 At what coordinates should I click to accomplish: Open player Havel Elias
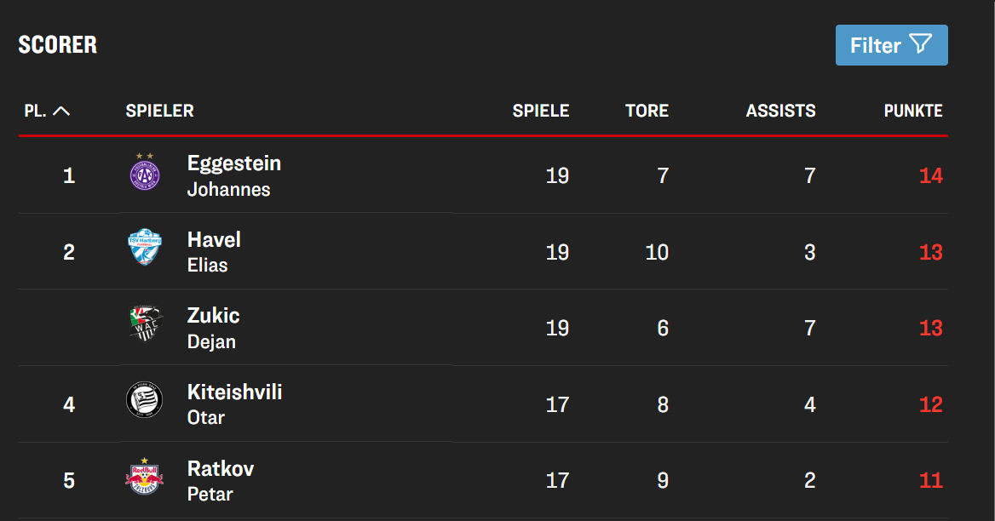[x=214, y=251]
